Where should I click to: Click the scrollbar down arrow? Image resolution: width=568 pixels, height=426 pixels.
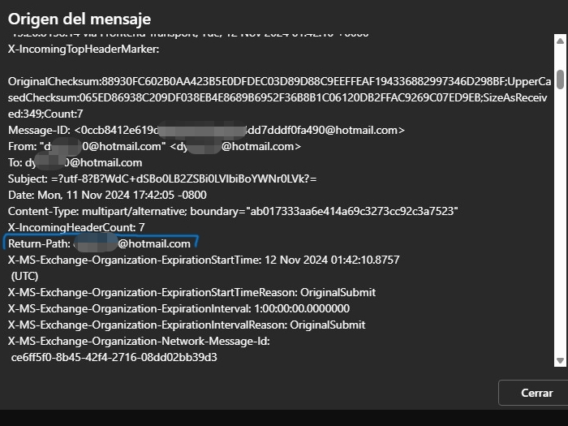[560, 360]
